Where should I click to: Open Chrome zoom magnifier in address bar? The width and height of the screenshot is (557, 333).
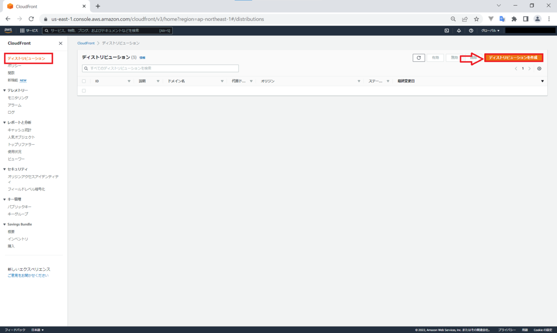tap(453, 19)
